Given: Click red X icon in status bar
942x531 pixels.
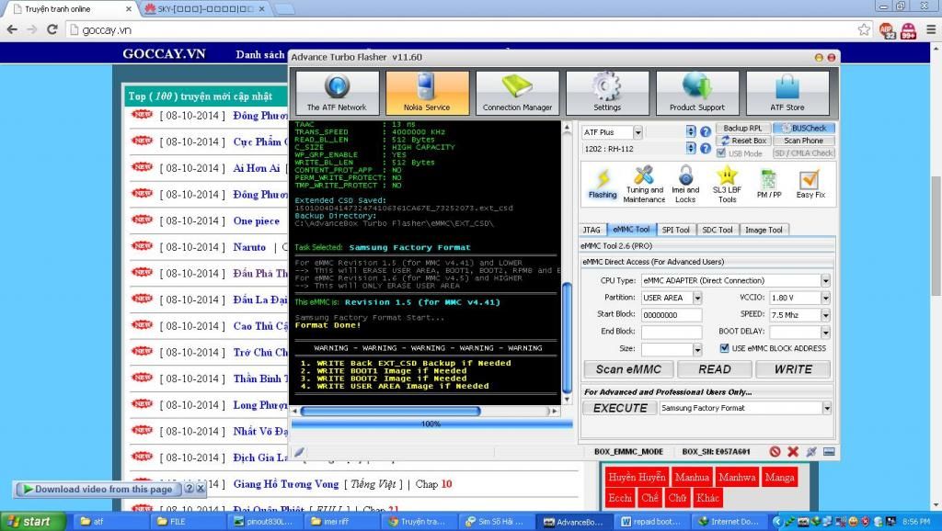Looking at the screenshot, I should (793, 452).
